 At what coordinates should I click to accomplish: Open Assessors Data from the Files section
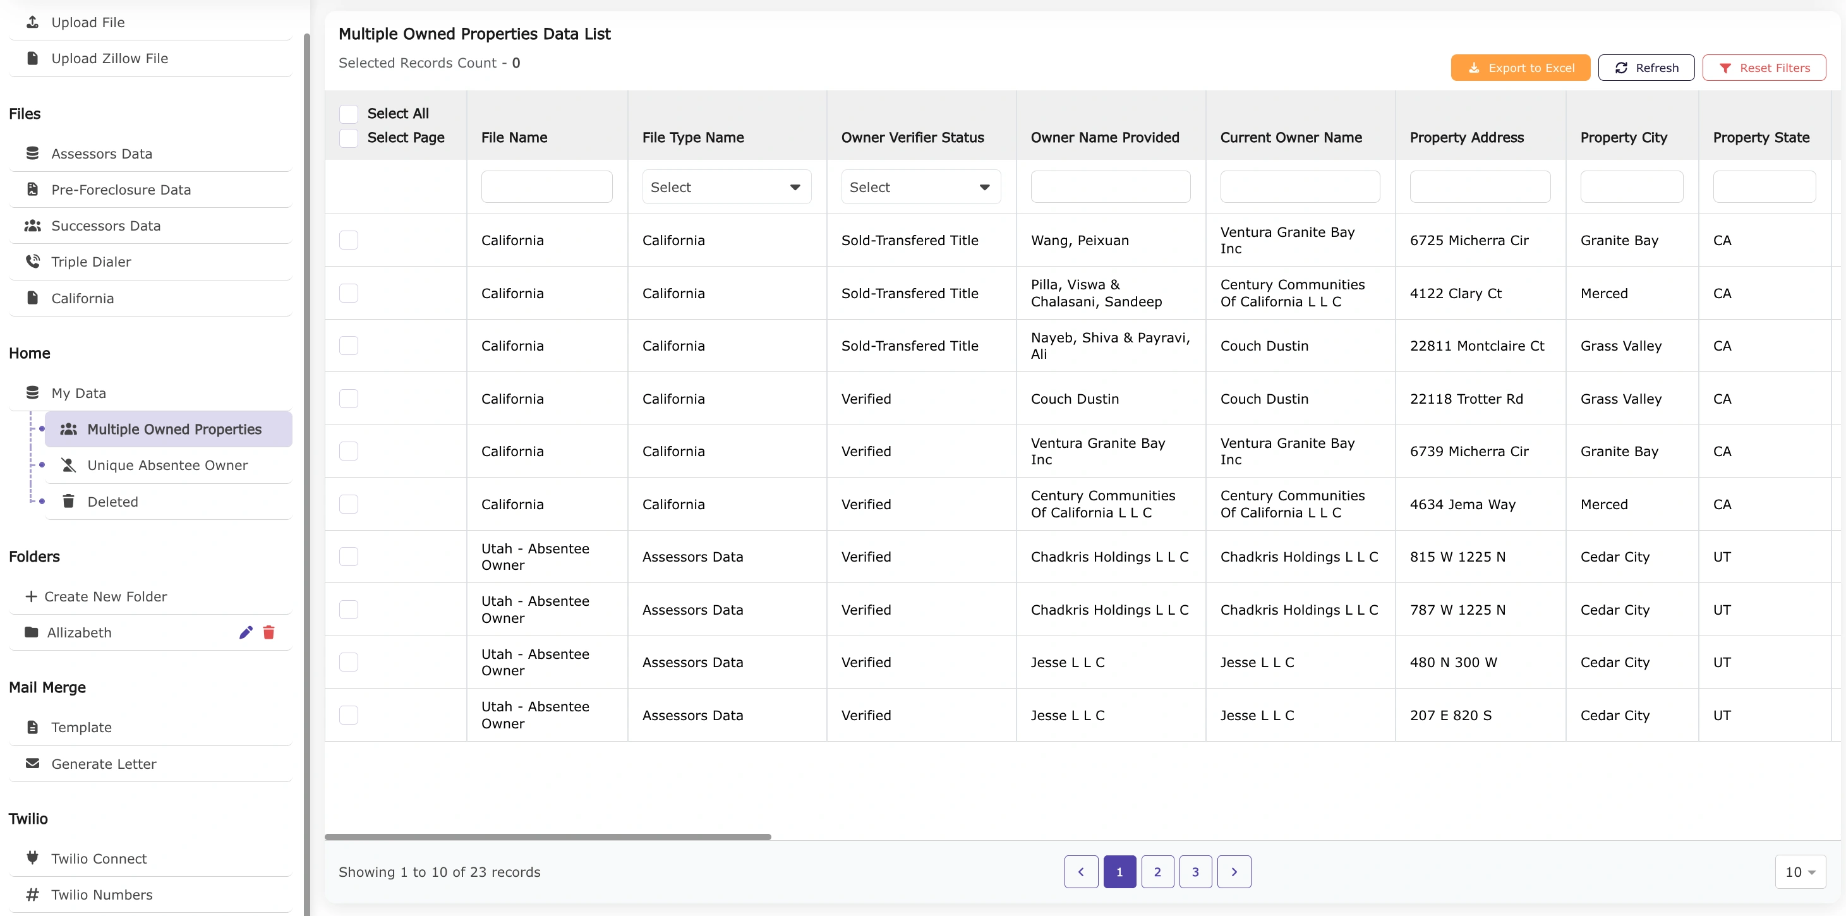(102, 154)
